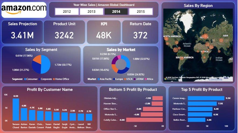Click the 0.85M (24.92%) donut label

click(x=136, y=74)
